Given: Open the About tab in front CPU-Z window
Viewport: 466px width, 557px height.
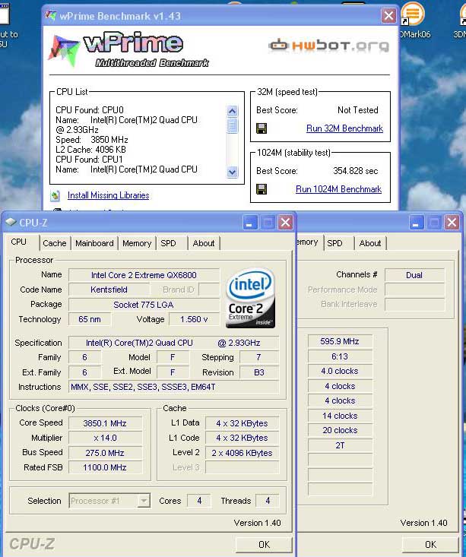Looking at the screenshot, I should [x=203, y=243].
